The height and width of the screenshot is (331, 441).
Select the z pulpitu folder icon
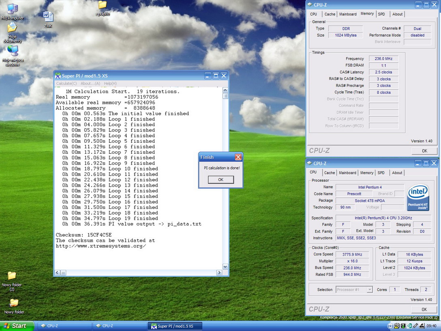click(103, 9)
